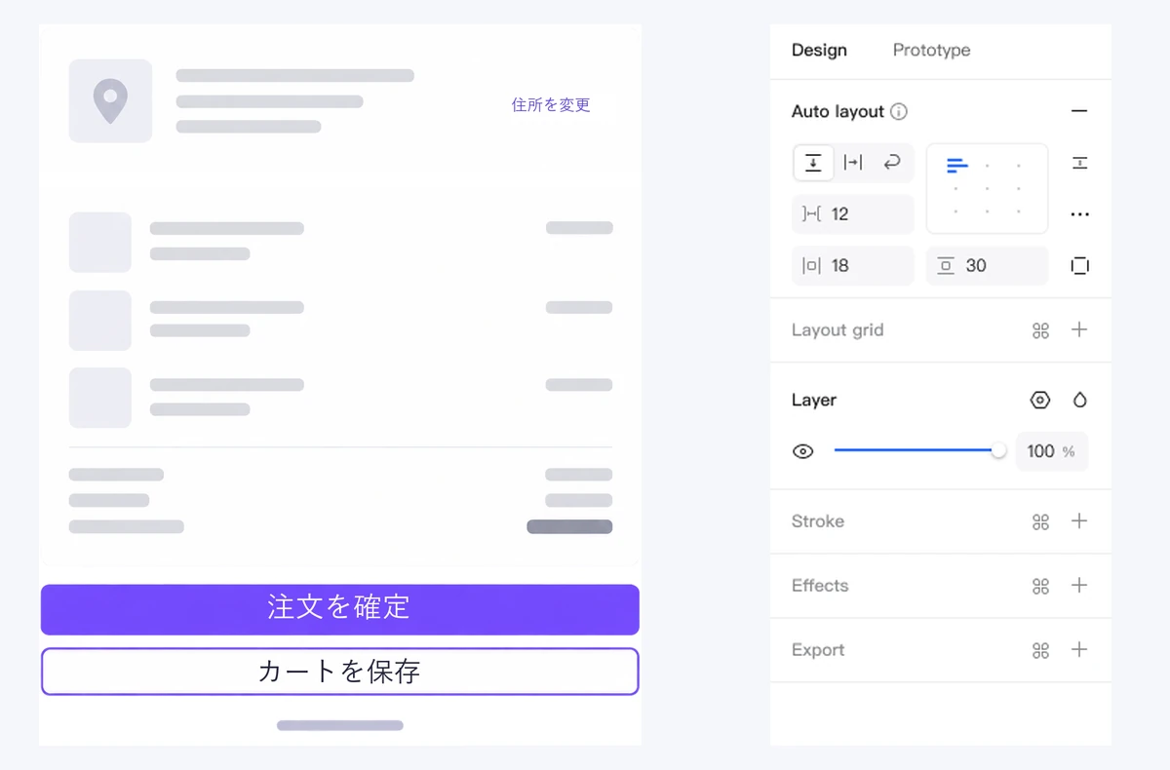
Task: Select vertical layout direction
Action: [x=813, y=163]
